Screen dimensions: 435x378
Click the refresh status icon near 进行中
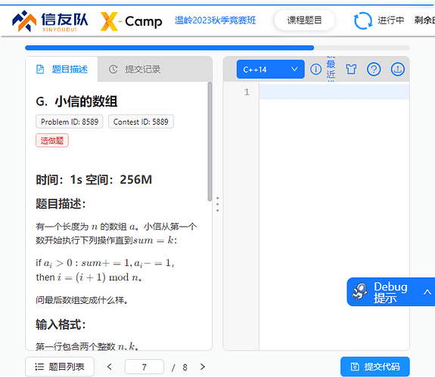pyautogui.click(x=363, y=20)
